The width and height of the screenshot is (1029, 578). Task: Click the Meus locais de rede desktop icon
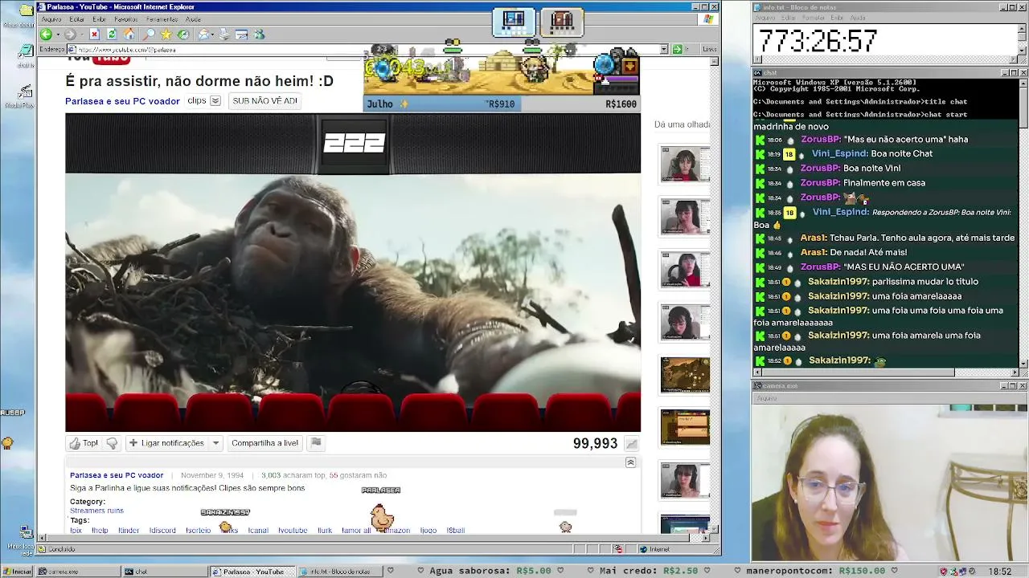click(x=25, y=532)
